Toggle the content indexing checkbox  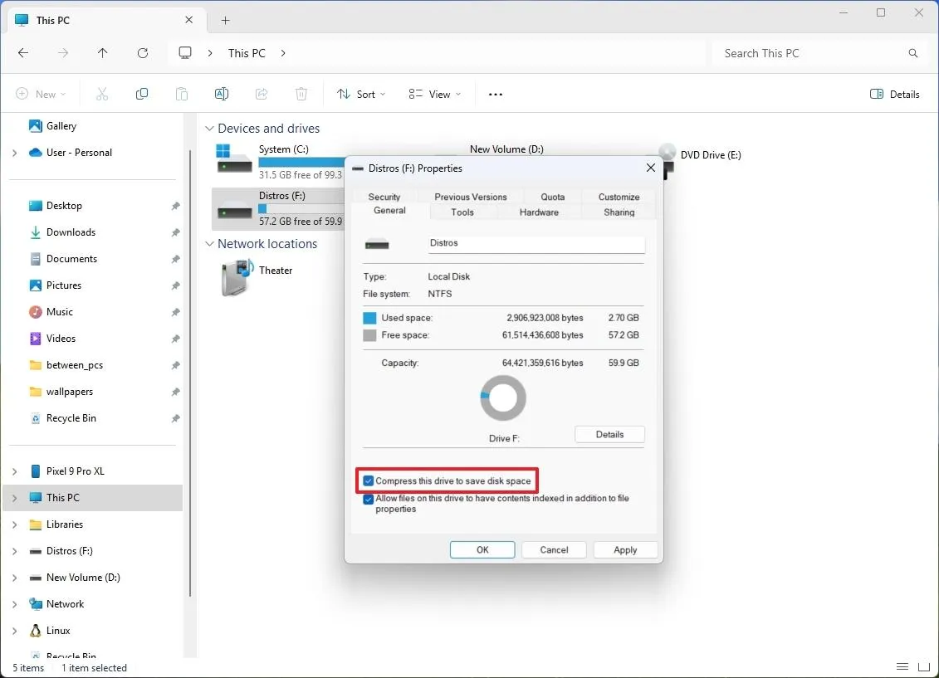click(x=369, y=499)
